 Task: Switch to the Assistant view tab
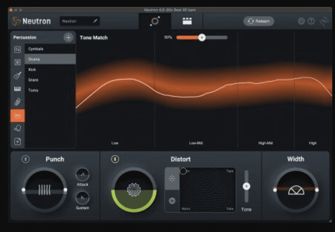[155, 21]
